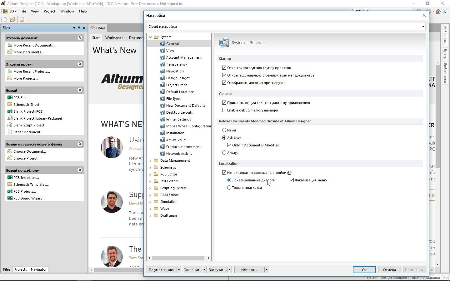Click the Schematic Templates icon

tap(10, 185)
